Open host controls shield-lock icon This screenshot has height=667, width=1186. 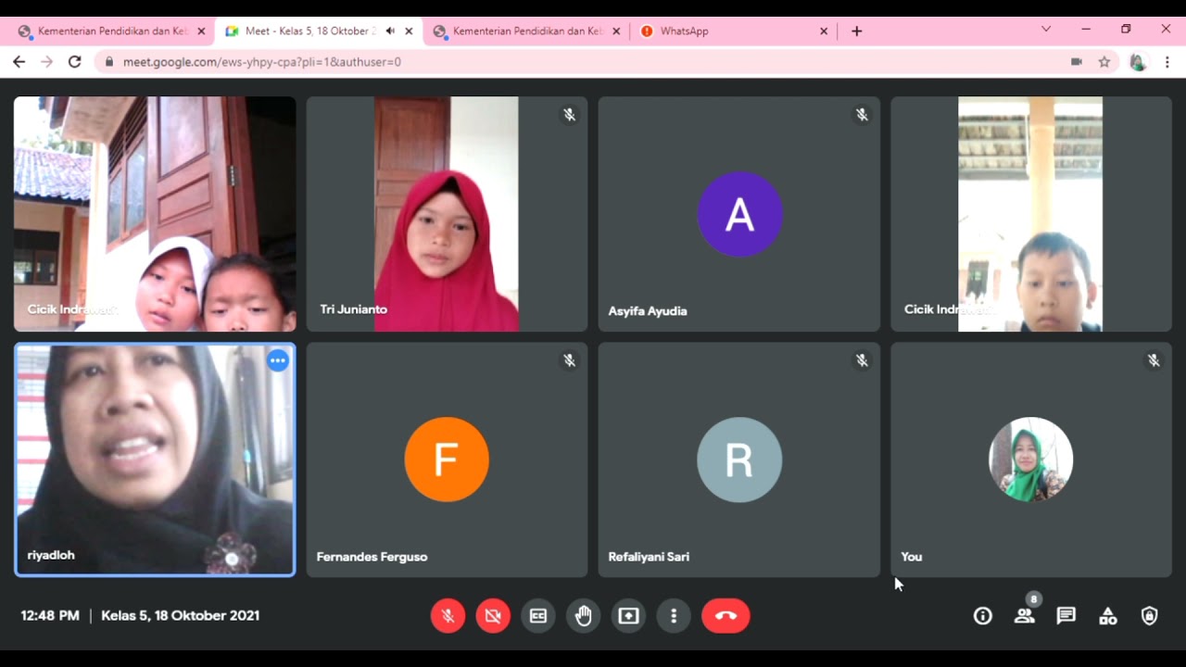tap(1150, 616)
